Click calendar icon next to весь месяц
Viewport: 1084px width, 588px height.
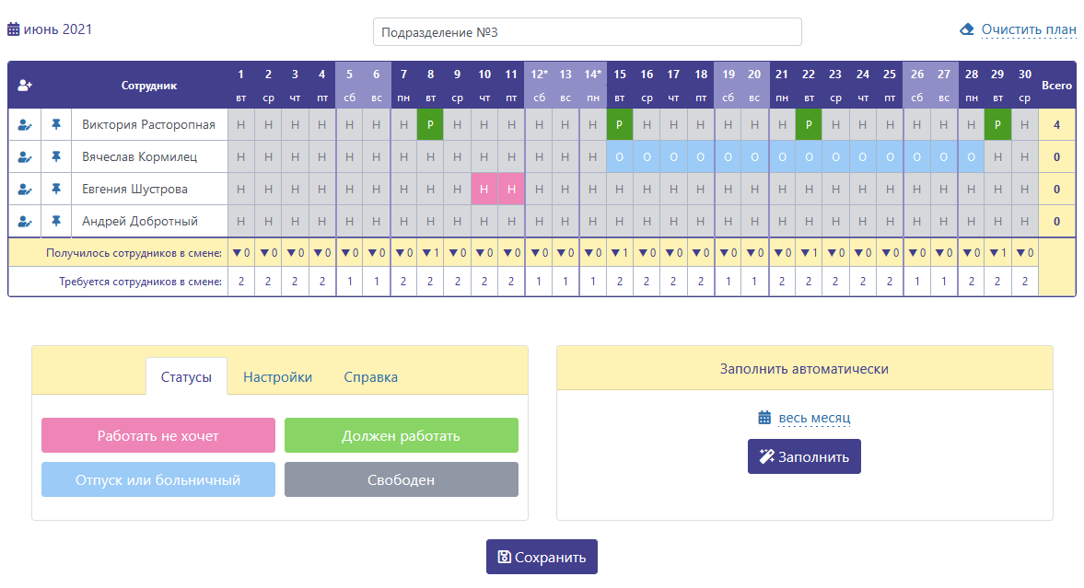point(763,418)
